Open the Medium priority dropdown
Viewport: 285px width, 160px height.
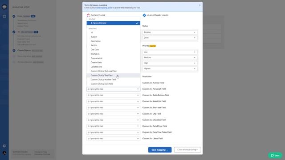point(170,57)
